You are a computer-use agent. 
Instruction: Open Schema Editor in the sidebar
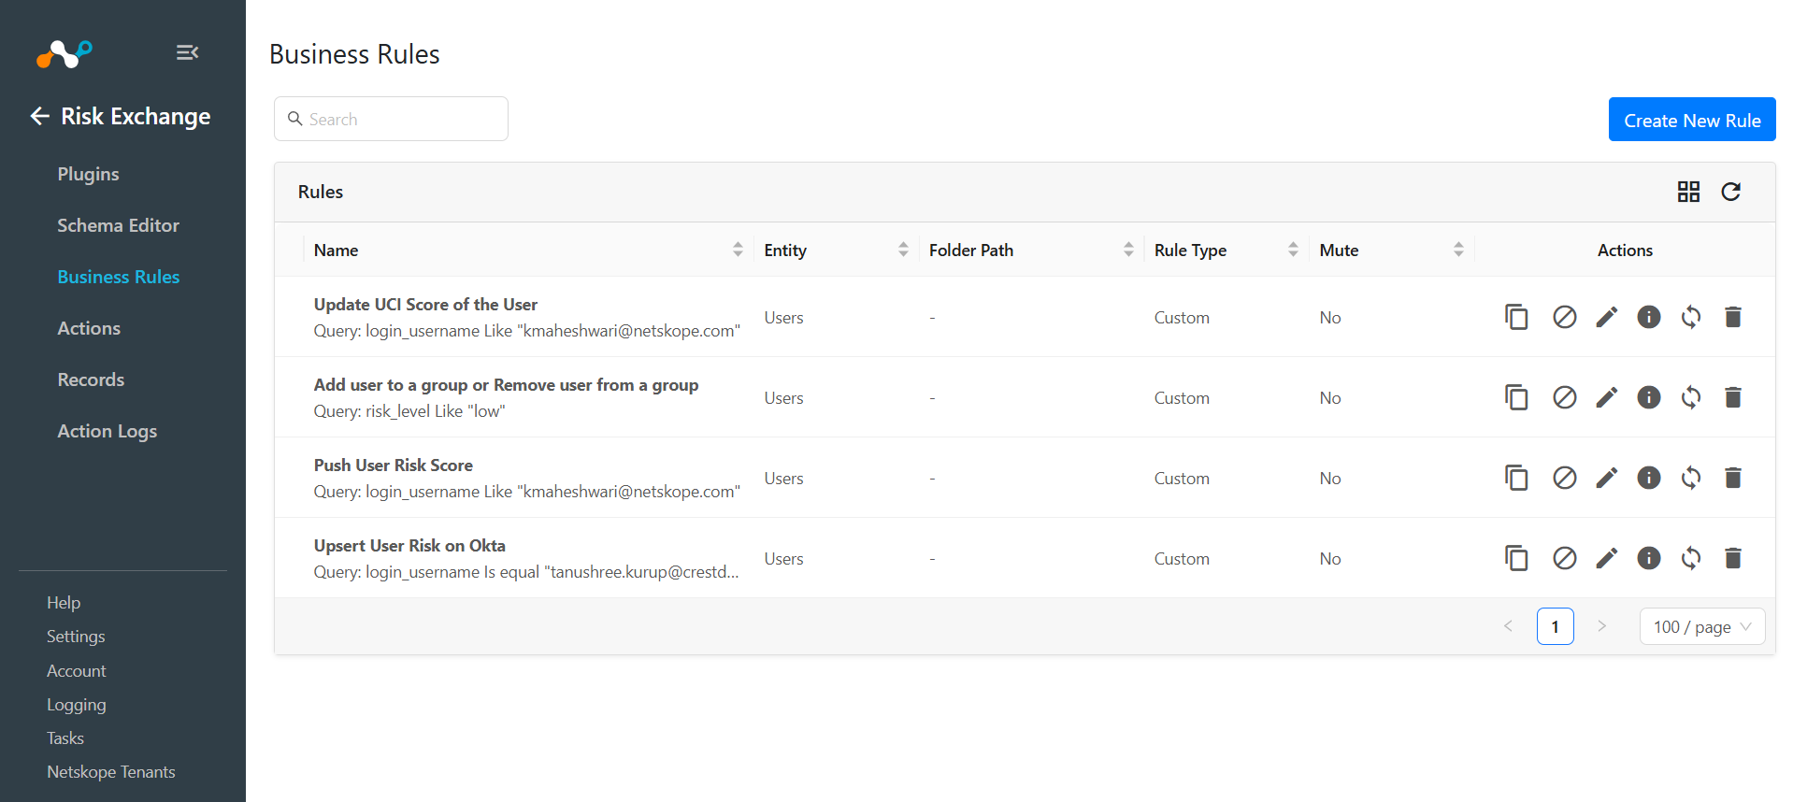click(x=118, y=225)
